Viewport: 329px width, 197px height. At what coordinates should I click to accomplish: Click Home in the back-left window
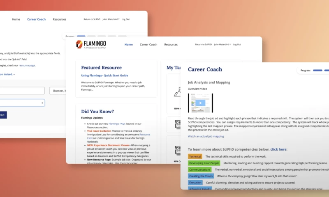(x=16, y=19)
